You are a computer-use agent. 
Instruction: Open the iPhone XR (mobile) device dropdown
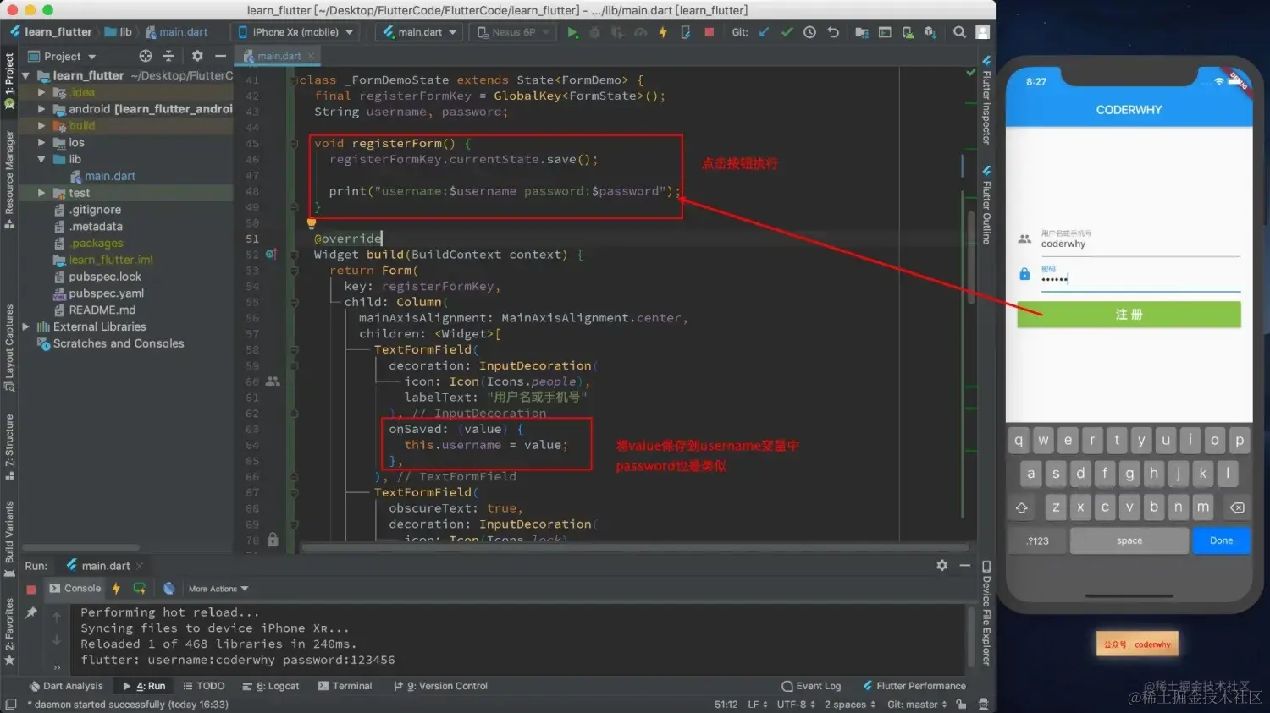tap(295, 32)
